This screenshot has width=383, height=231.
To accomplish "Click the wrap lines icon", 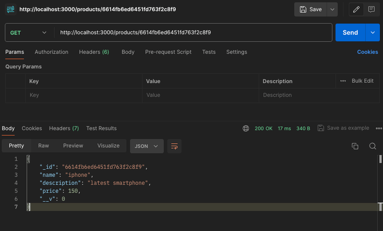I will [175, 146].
